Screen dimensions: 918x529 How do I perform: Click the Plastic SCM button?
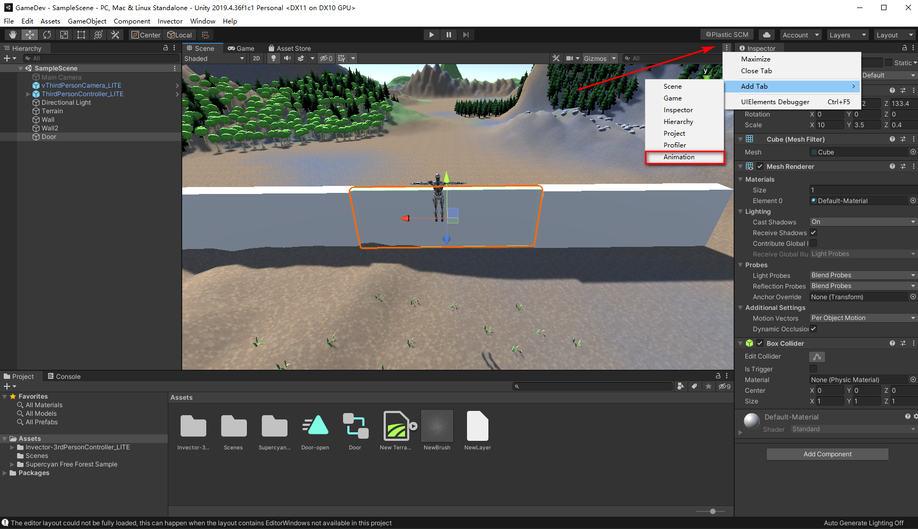pyautogui.click(x=727, y=35)
